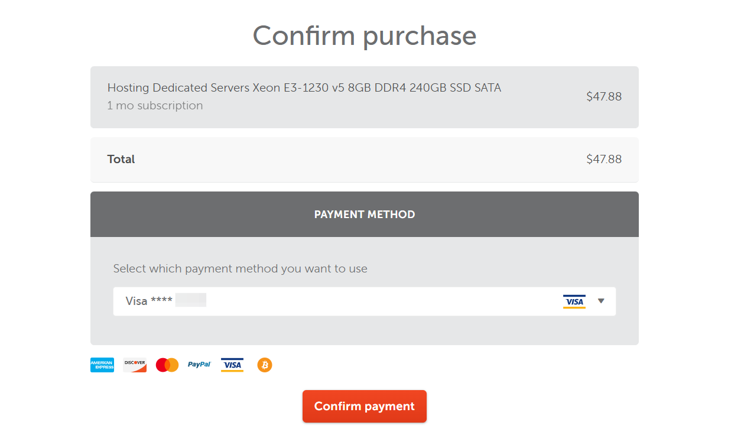Expand the payment method dropdown arrow

point(601,301)
